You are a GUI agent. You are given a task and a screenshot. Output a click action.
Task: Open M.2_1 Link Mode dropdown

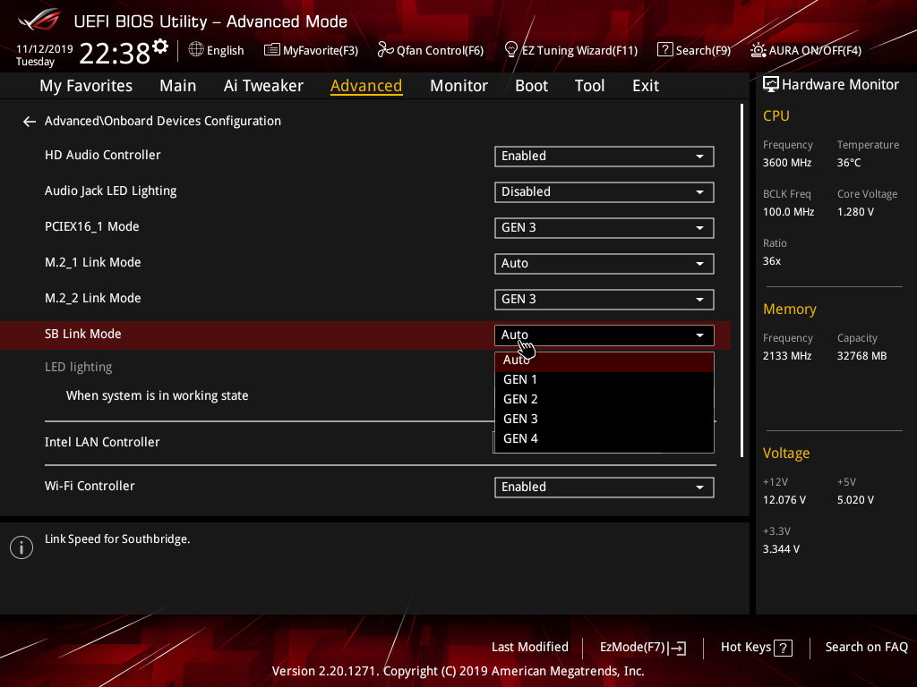coord(604,264)
